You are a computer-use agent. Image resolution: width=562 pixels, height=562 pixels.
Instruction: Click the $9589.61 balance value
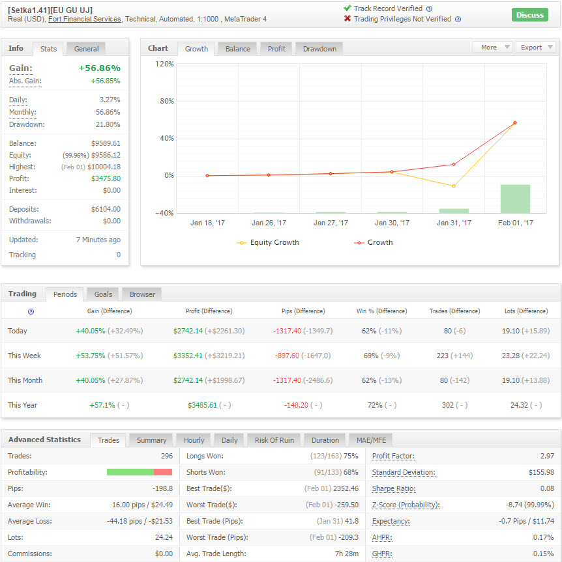(x=106, y=143)
